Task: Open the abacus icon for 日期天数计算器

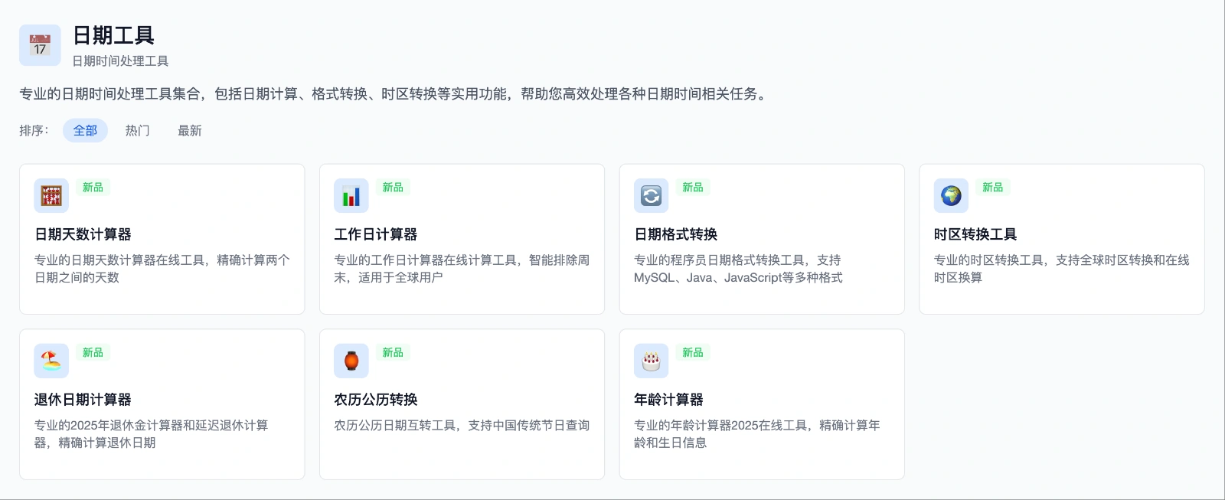Action: pyautogui.click(x=51, y=195)
